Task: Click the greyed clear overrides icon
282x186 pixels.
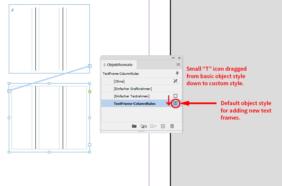Action: tap(153, 126)
